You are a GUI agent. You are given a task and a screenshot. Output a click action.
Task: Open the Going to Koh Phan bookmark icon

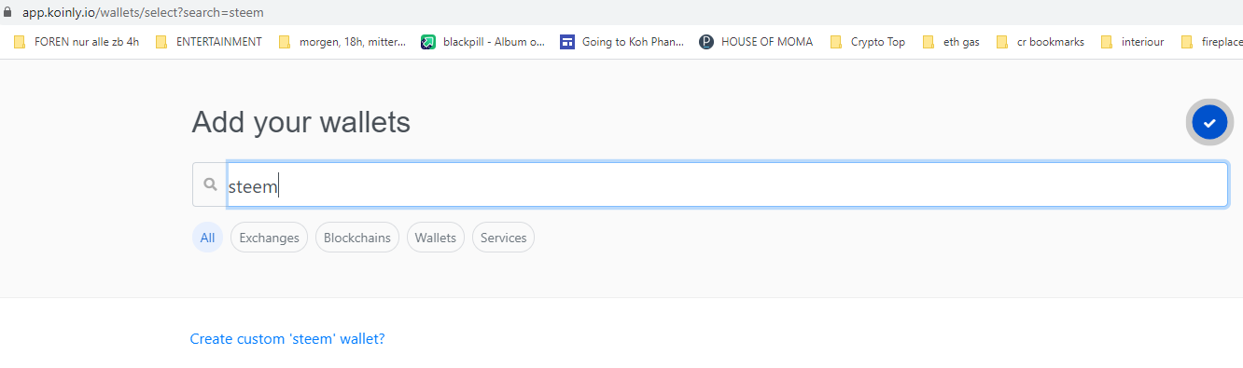567,42
